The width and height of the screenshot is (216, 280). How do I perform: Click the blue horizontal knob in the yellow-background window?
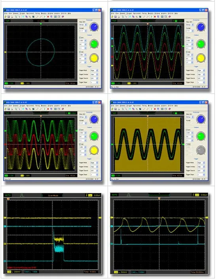[201, 119]
